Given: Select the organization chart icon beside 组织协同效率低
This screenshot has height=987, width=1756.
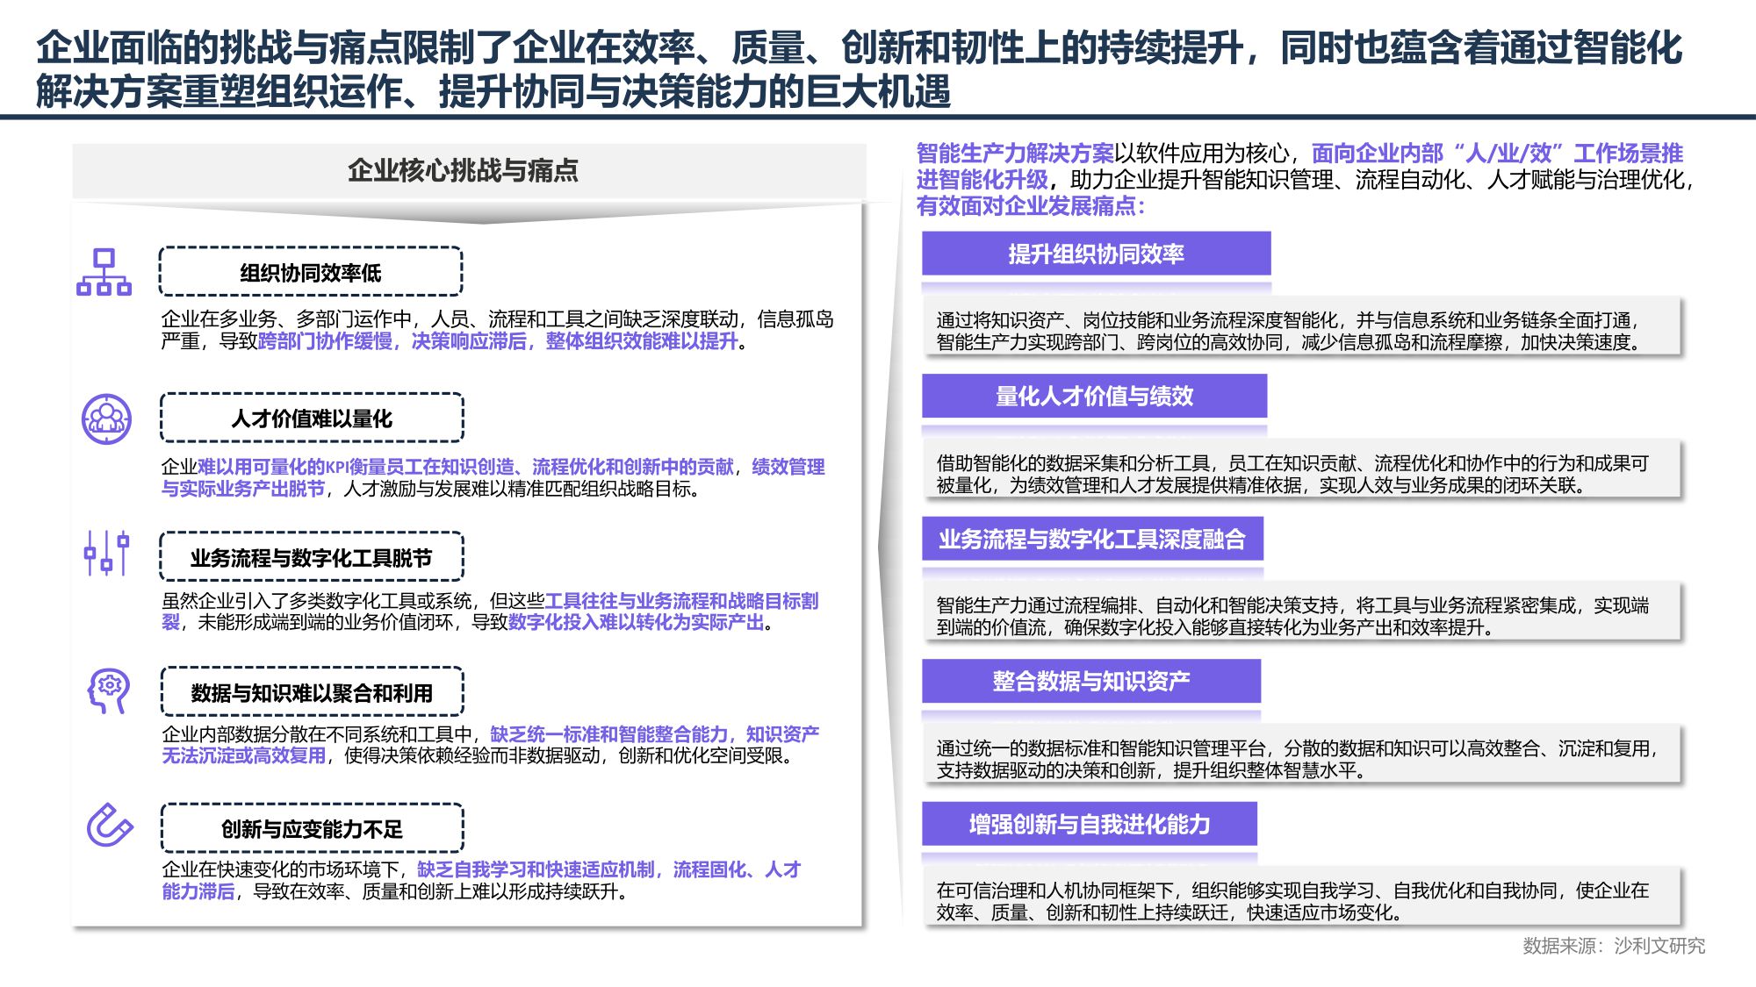Looking at the screenshot, I should pyautogui.click(x=105, y=274).
